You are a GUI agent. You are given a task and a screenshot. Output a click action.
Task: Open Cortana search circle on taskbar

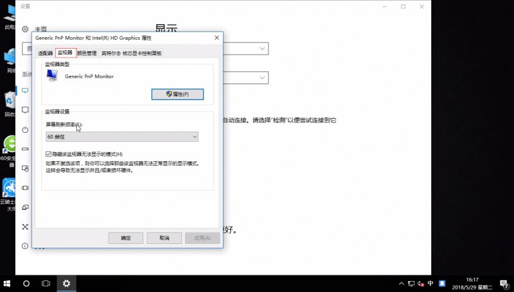[26, 284]
